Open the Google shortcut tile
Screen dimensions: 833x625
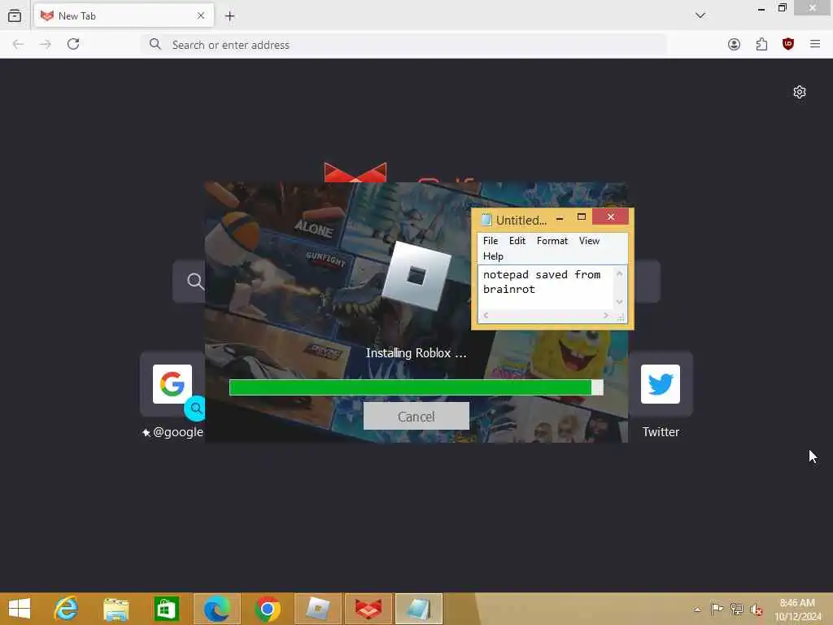click(x=172, y=384)
